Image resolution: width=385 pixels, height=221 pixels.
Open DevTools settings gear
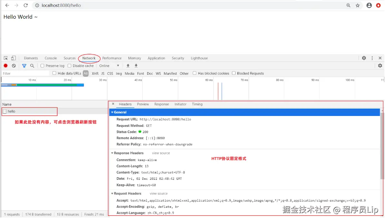(x=364, y=58)
